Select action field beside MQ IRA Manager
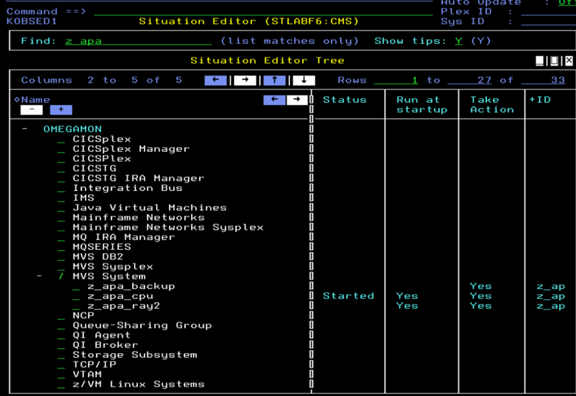The height and width of the screenshot is (396, 576). pyautogui.click(x=61, y=237)
